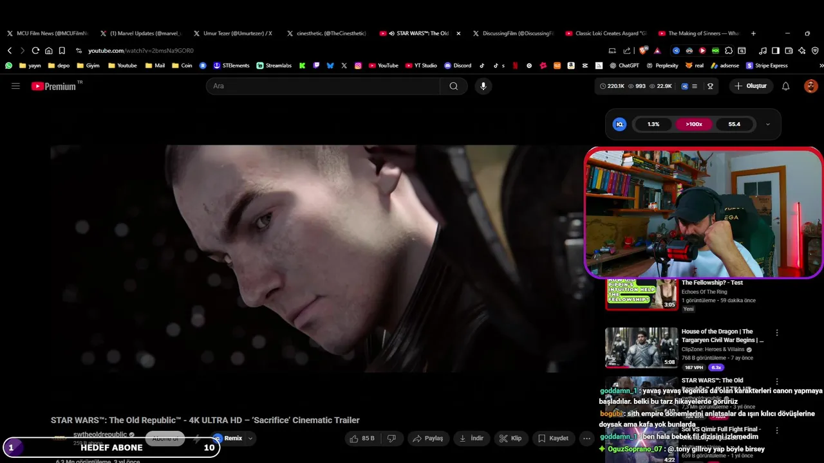Click the 1.3% score pill
The width and height of the screenshot is (824, 463).
653,124
